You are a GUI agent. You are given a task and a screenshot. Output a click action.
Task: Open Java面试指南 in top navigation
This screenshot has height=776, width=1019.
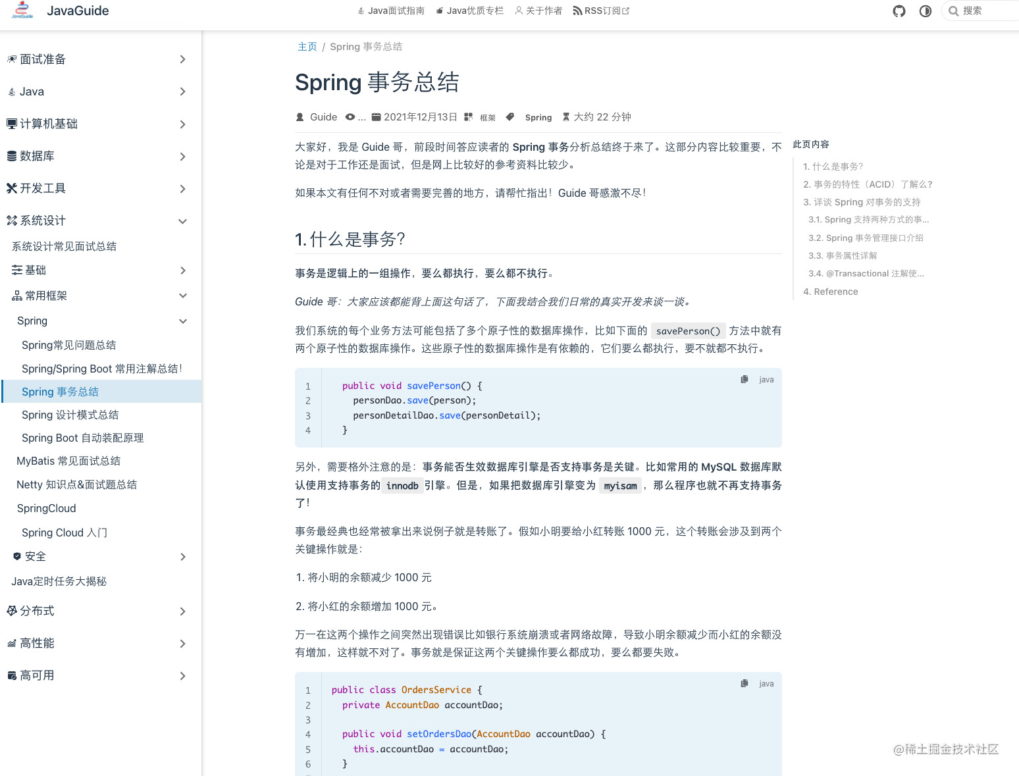(391, 11)
